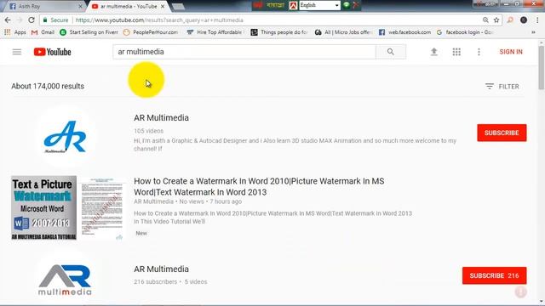Click the address bar URL

coord(159,20)
